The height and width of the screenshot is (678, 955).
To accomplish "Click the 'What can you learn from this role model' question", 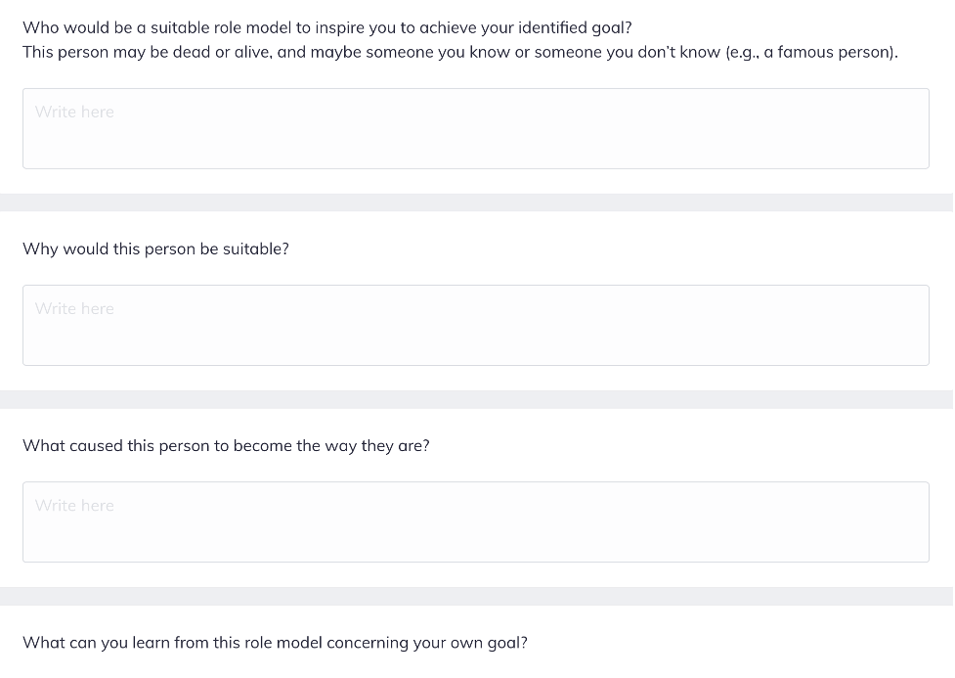I will [x=275, y=643].
